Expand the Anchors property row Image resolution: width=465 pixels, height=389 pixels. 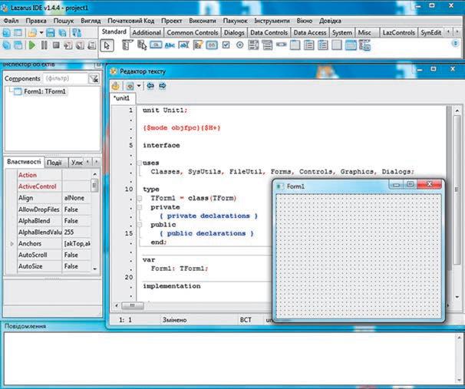[x=12, y=244]
